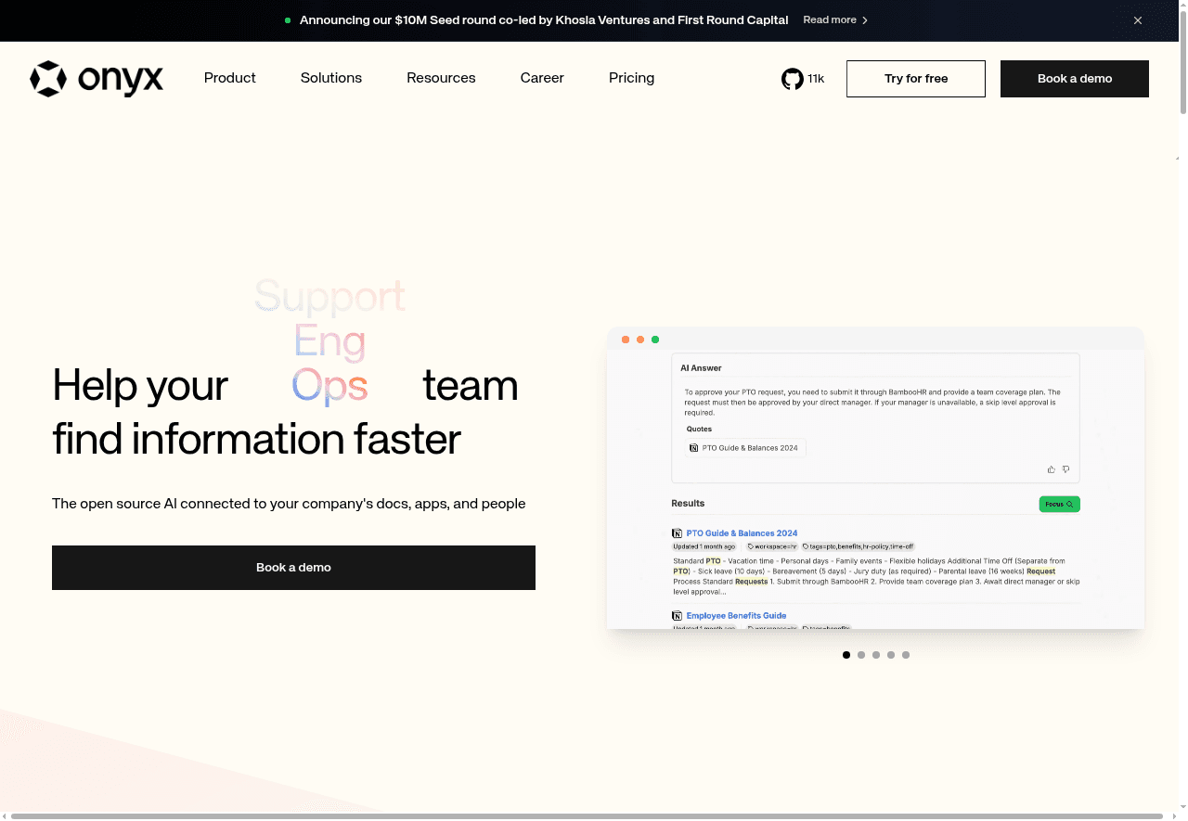Expand the Resources menu
Image resolution: width=1188 pixels, height=821 pixels.
[x=441, y=78]
